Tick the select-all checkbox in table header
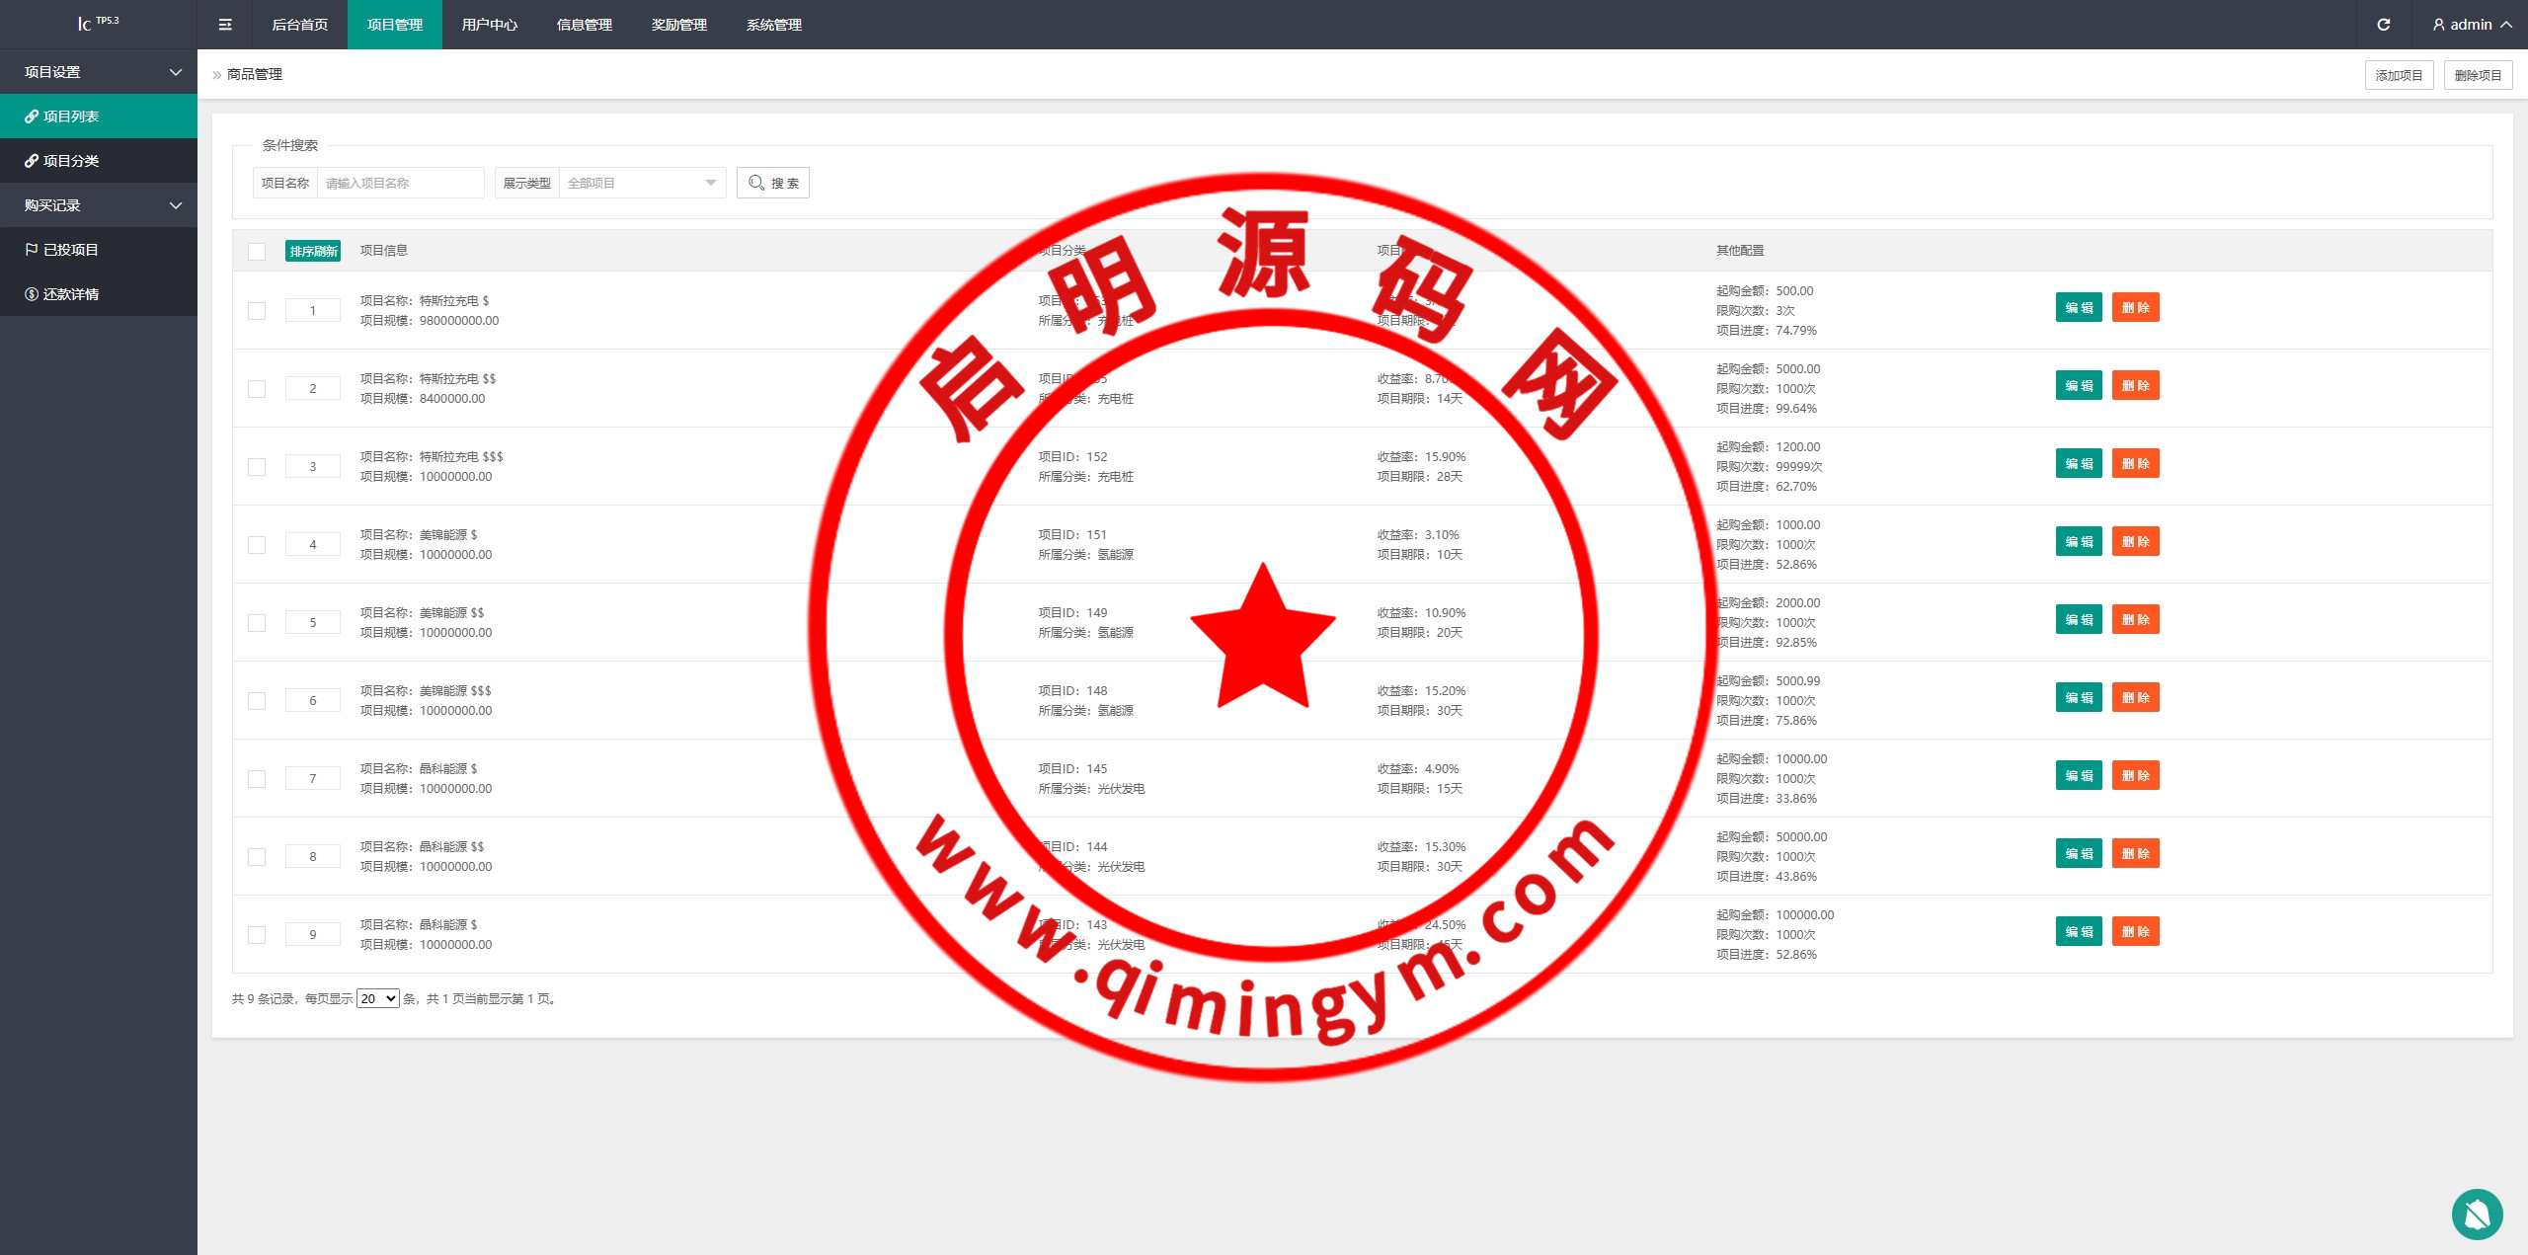 click(257, 251)
